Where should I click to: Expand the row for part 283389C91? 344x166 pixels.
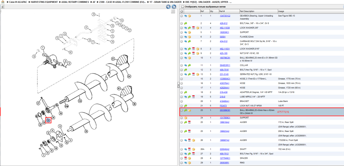(x=181, y=110)
